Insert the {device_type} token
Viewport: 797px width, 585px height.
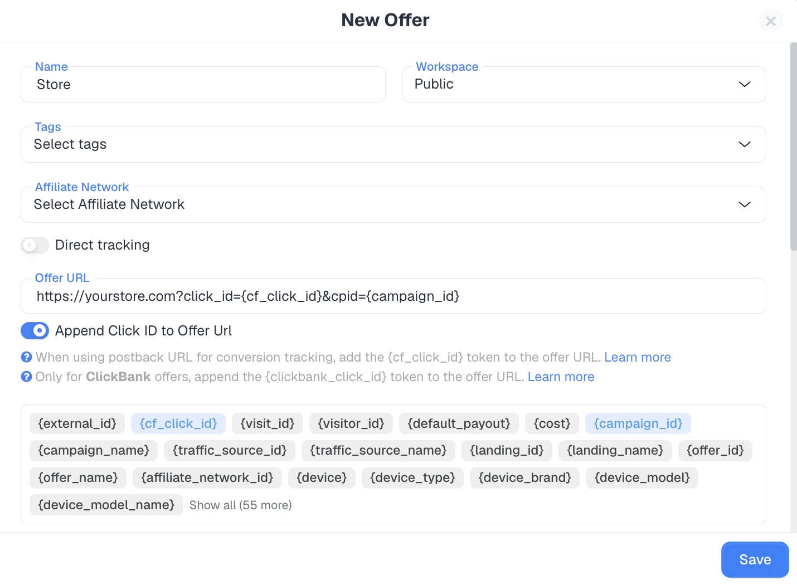[412, 477]
